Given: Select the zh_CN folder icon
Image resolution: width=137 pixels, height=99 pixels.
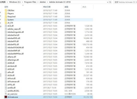Looking at the screenshot, I should 6,23.
